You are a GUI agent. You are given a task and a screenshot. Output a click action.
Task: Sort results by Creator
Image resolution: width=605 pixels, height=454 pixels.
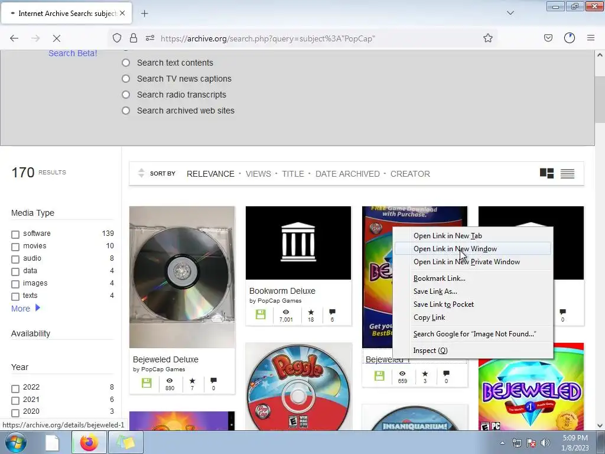tap(410, 174)
